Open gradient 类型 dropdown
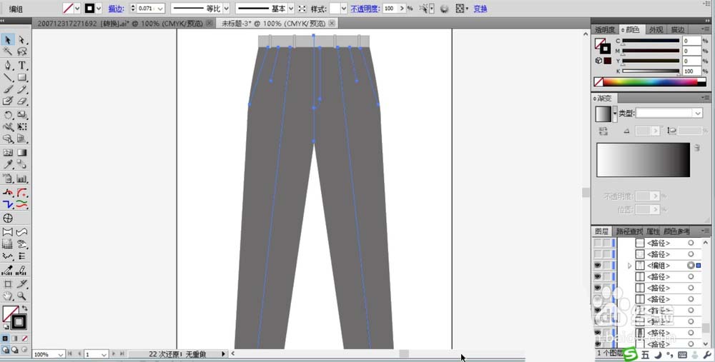This screenshot has height=362, width=715. [x=698, y=113]
